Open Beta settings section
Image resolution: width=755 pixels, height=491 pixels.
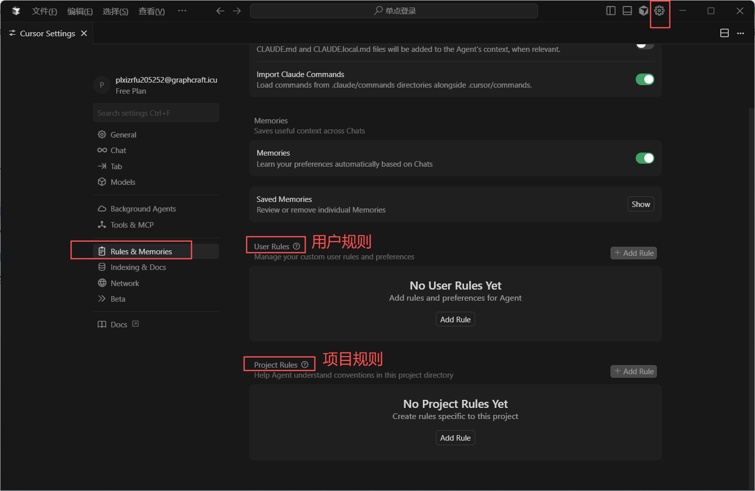click(156, 299)
